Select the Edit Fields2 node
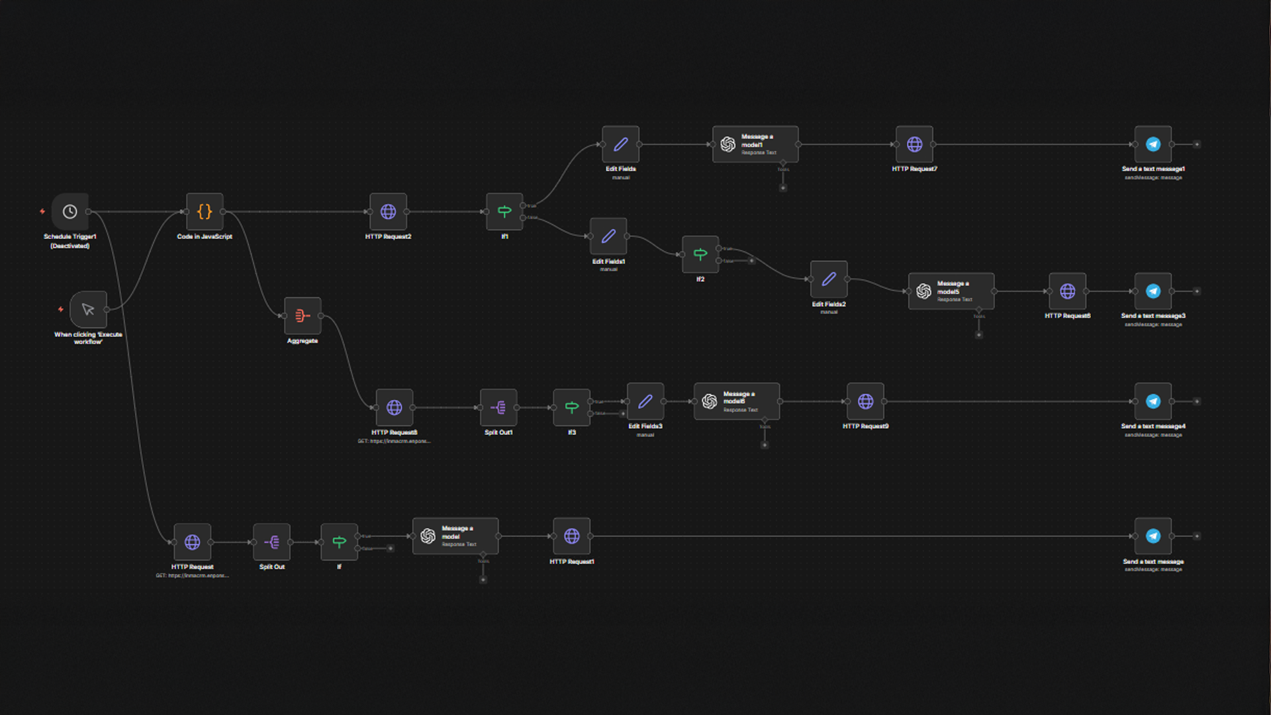This screenshot has height=715, width=1271. pos(829,279)
